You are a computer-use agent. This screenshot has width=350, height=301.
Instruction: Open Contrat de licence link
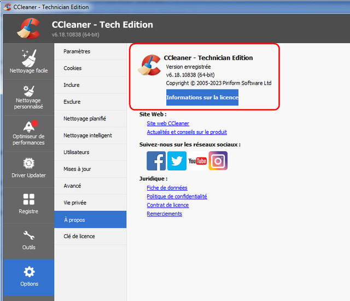tap(168, 205)
